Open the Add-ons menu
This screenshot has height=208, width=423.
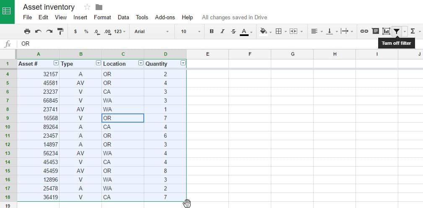click(x=165, y=17)
